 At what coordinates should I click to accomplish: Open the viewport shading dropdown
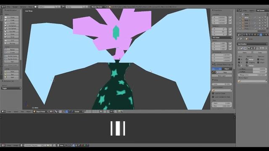51,112
